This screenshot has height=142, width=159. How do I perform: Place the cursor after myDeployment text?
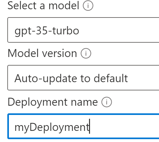click(x=90, y=126)
